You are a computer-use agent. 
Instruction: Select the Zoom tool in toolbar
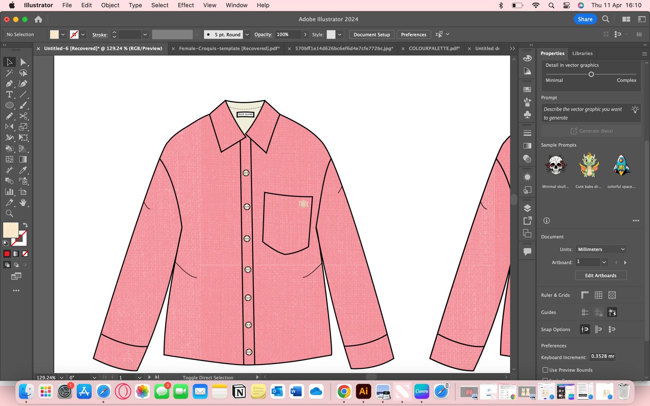9,214
